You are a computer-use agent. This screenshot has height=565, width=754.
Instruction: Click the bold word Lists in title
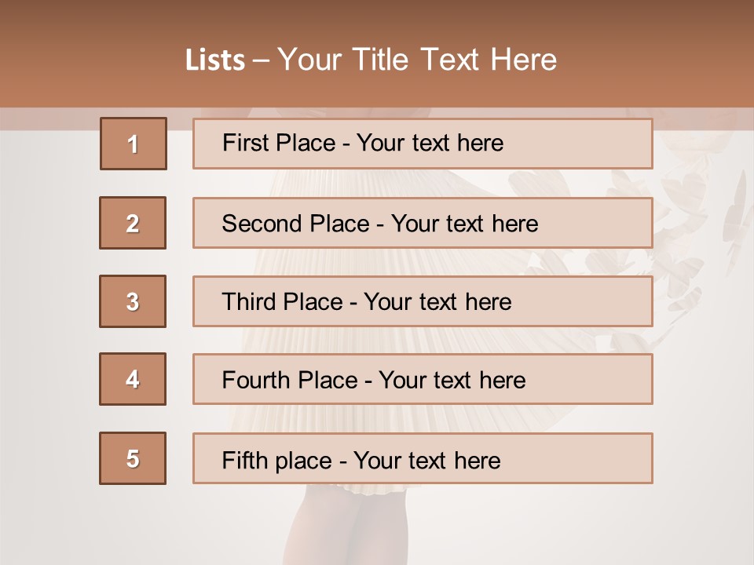[215, 60]
